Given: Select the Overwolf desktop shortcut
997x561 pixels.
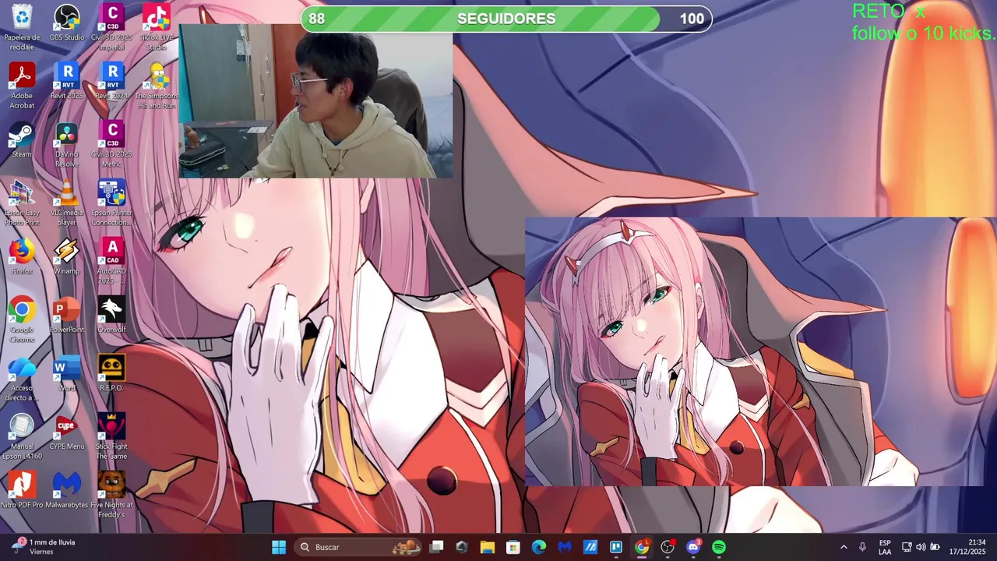Looking at the screenshot, I should [112, 315].
